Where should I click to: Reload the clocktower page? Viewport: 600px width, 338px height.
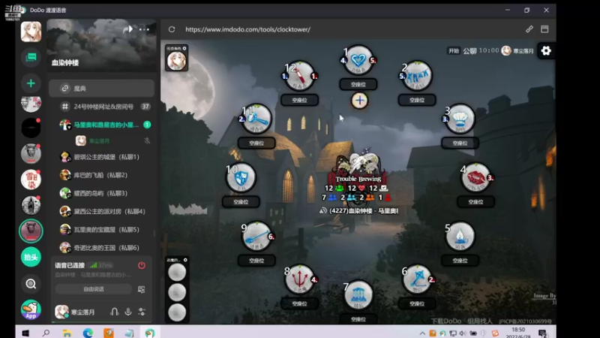pos(172,29)
